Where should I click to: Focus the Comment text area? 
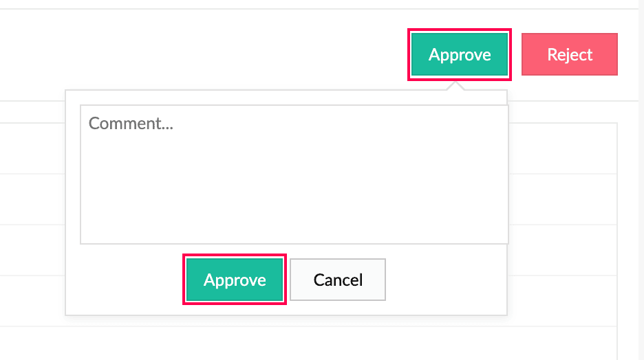pos(294,175)
